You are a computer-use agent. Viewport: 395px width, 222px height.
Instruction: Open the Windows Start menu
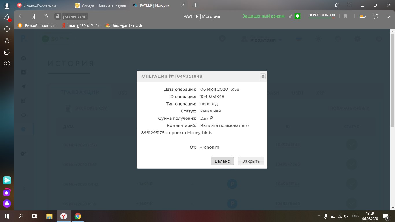(7, 216)
